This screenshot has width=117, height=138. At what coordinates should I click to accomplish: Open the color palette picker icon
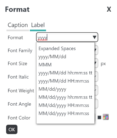click(x=106, y=117)
